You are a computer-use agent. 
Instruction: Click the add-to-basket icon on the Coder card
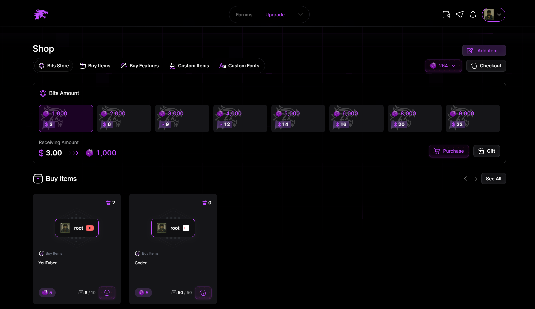click(203, 292)
